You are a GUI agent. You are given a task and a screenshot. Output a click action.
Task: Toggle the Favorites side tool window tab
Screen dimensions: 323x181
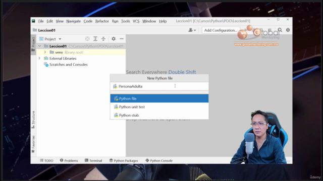pyautogui.click(x=33, y=144)
